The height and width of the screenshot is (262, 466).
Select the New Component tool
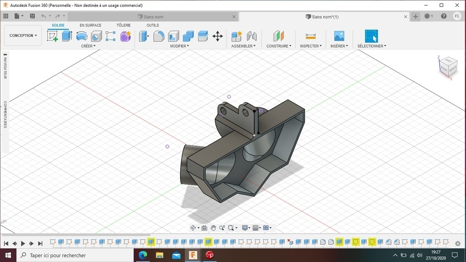(x=237, y=36)
